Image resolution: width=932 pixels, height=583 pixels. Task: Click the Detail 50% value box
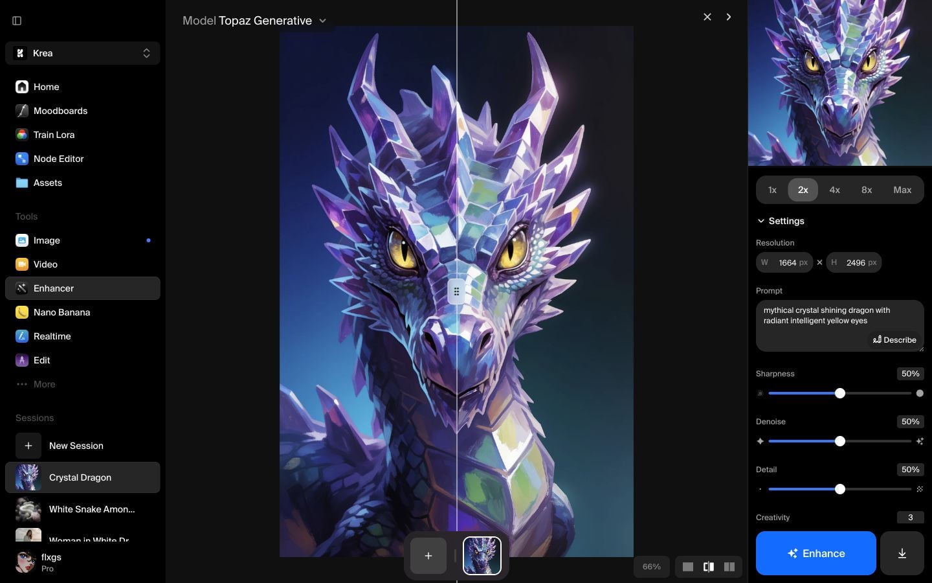coord(911,470)
